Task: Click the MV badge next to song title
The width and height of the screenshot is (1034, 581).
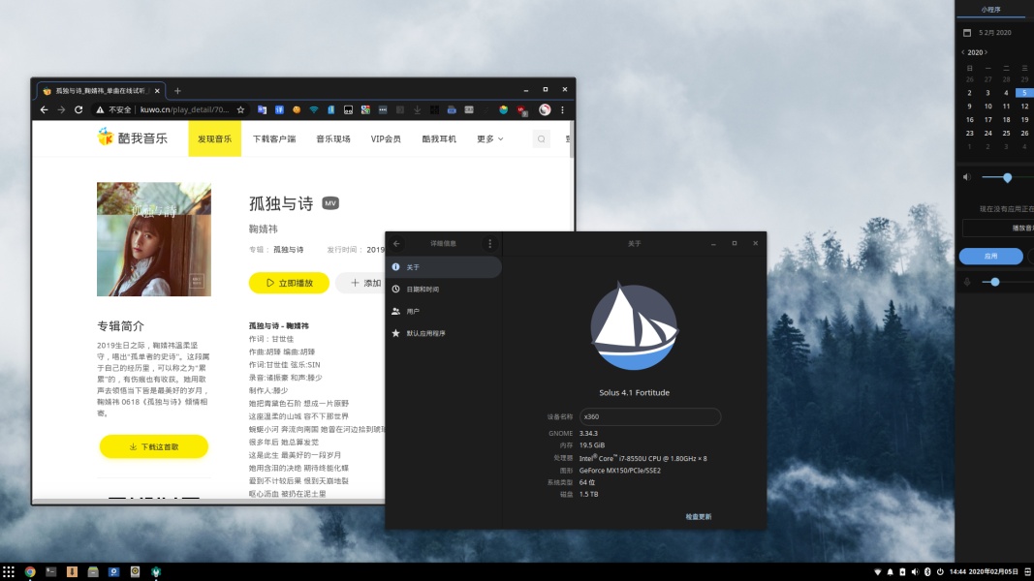Action: coord(330,203)
